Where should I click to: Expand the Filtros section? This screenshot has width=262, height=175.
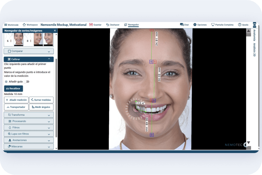29,128
